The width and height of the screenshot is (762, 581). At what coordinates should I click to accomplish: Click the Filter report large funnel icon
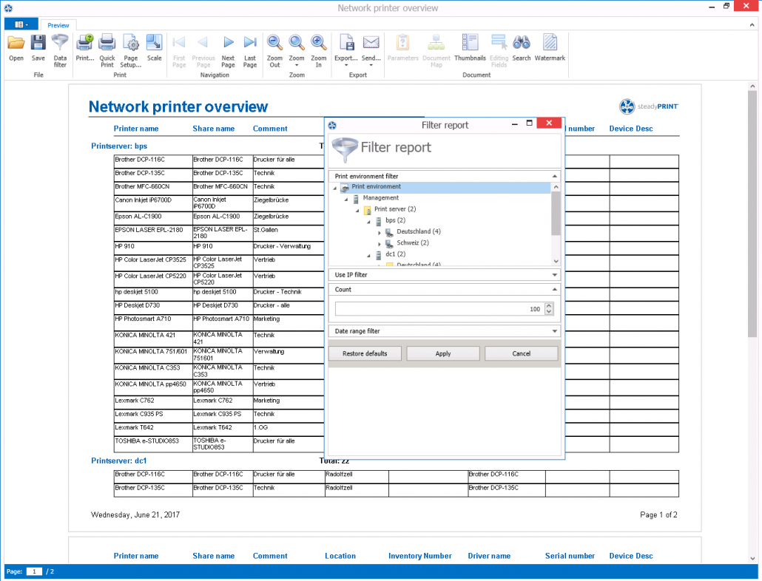click(x=345, y=150)
